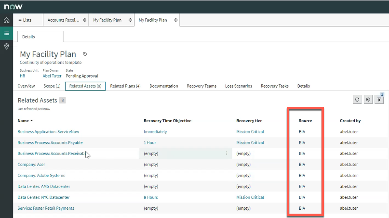The width and height of the screenshot is (389, 218).
Task: Close the active My Facility Plan tab
Action: pyautogui.click(x=176, y=20)
